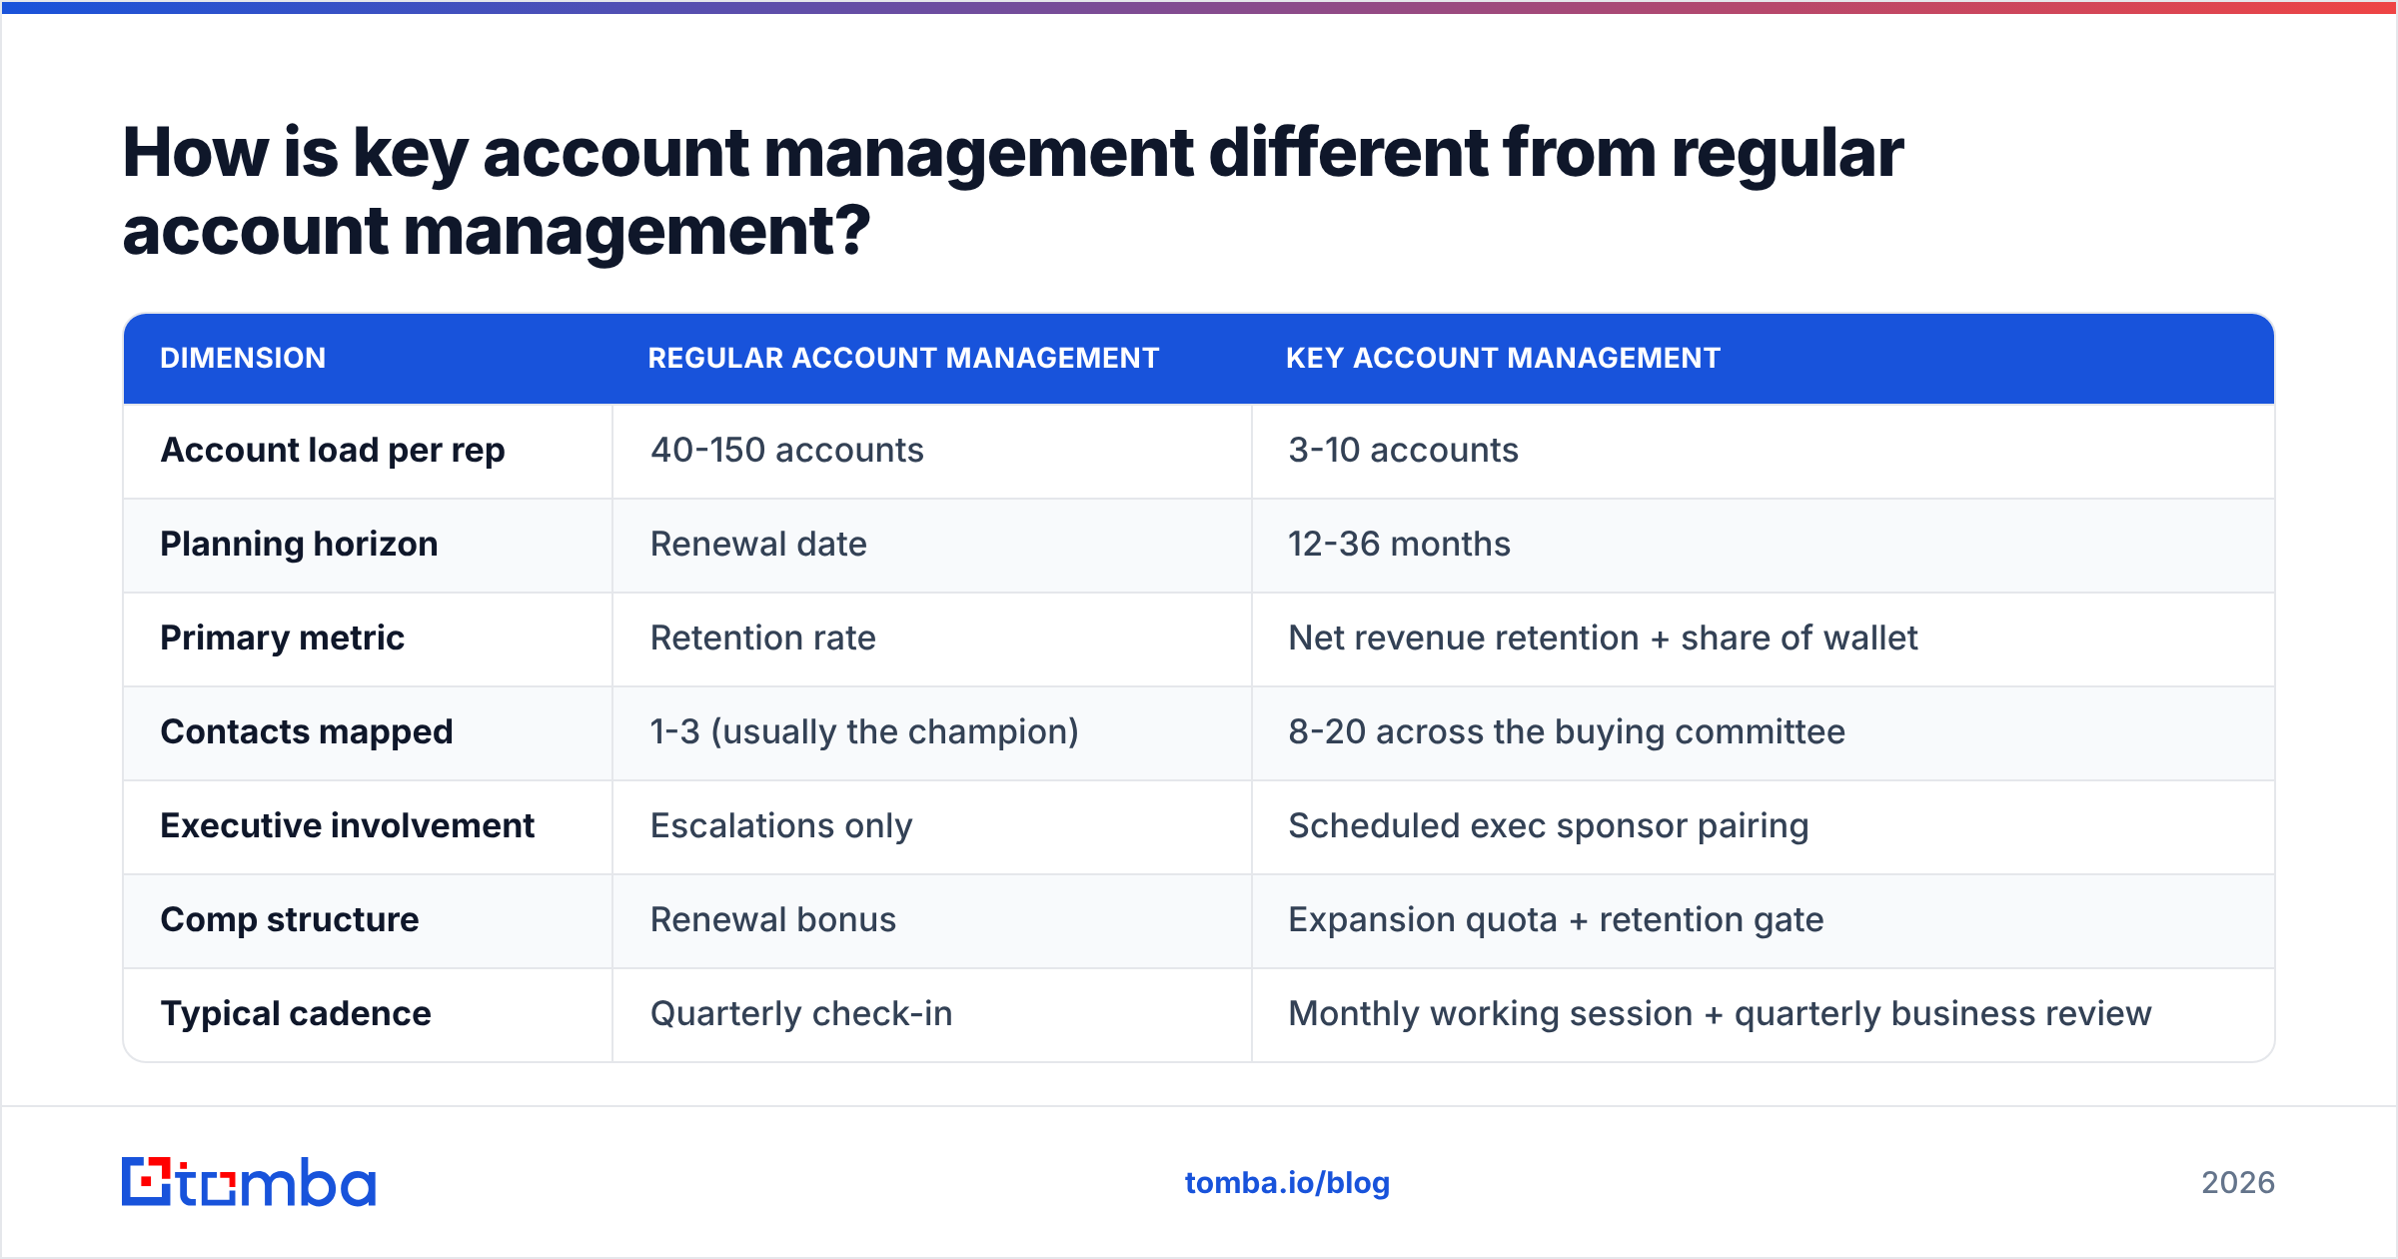Click 'Scheduled exec sponsor pairing' cell

pyautogui.click(x=1548, y=826)
